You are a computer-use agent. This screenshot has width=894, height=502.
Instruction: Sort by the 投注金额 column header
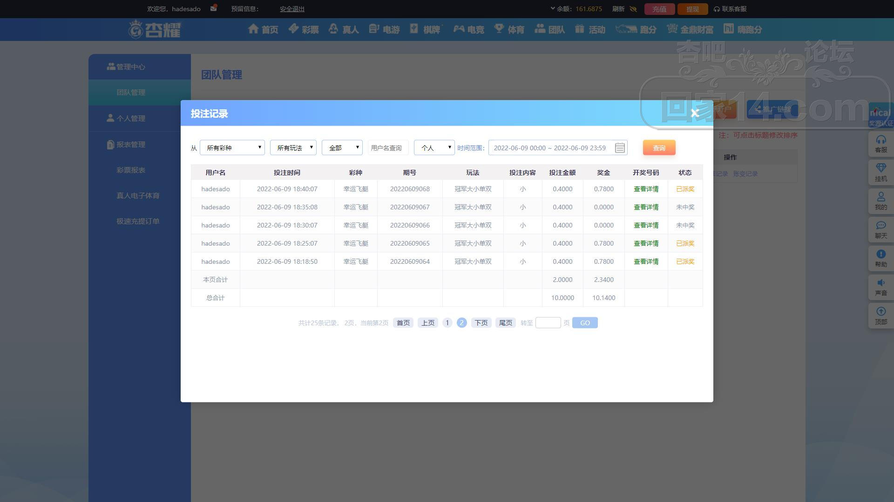click(562, 173)
